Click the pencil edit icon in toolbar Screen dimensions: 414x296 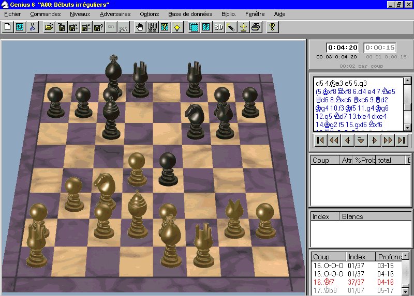click(x=231, y=27)
